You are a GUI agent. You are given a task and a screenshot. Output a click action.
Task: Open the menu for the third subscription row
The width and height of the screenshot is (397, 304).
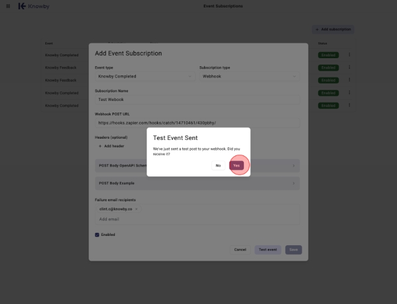point(349,80)
